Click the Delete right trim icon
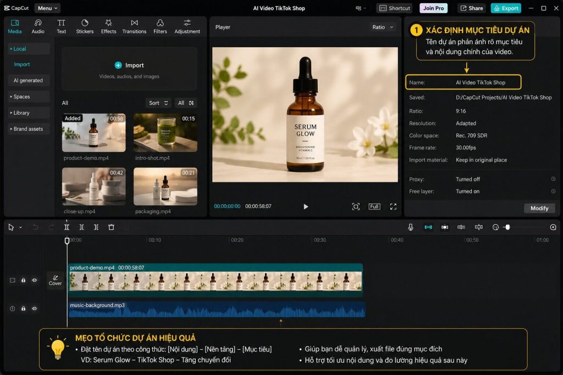Screen dimensions: 563x375 click(x=96, y=227)
